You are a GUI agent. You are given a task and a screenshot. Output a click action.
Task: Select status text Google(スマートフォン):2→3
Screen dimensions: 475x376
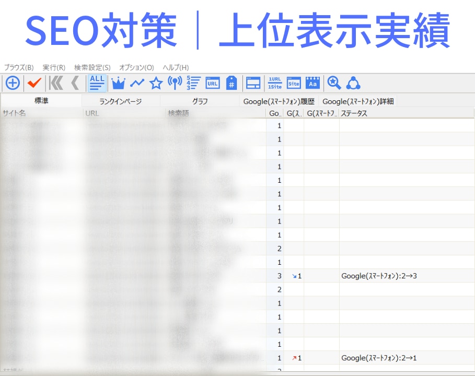(x=379, y=276)
